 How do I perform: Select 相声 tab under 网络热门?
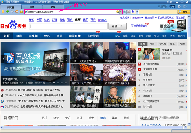point(103,118)
